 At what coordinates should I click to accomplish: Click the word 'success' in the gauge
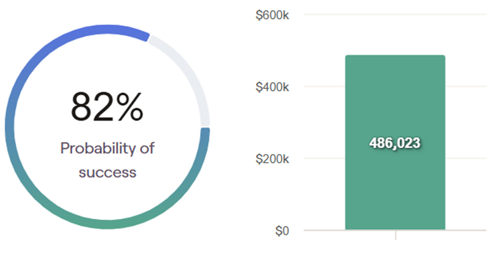tap(107, 173)
